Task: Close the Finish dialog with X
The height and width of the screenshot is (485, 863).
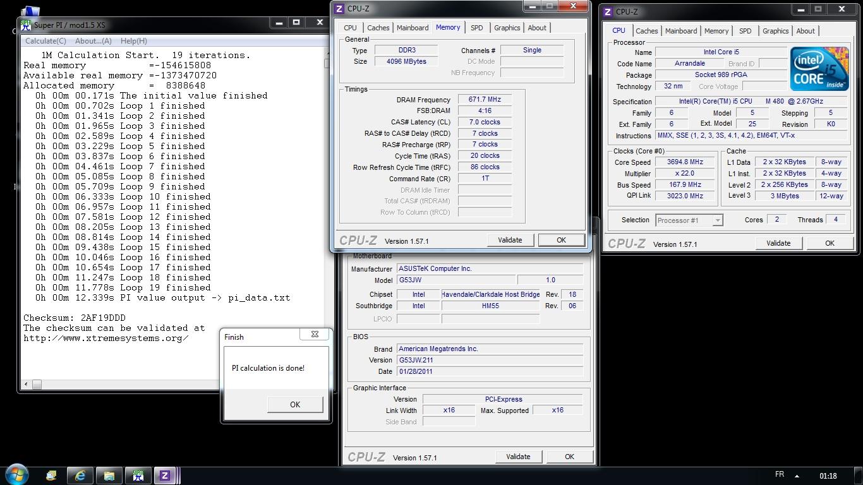Action: click(315, 334)
